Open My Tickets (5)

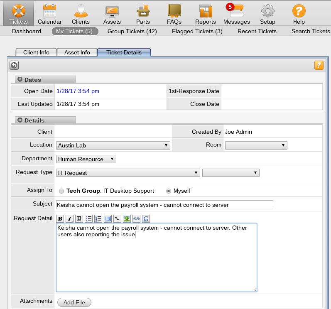point(75,31)
